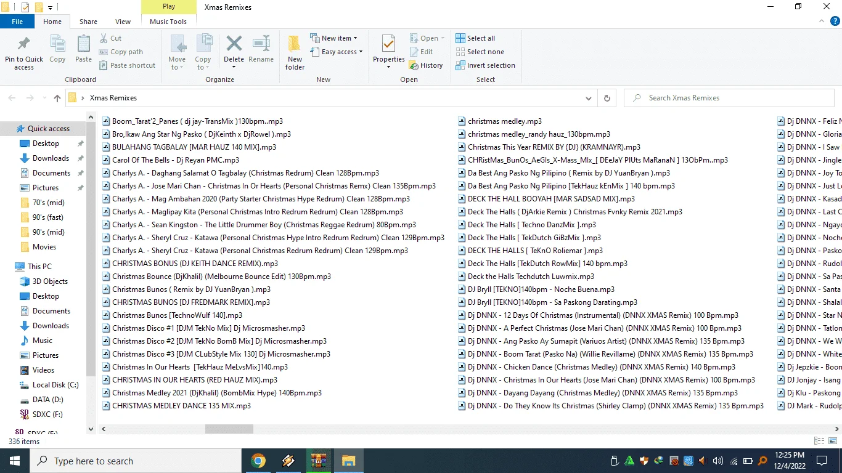This screenshot has height=473, width=842.
Task: Select This PC in the navigation pane
Action: tap(39, 267)
